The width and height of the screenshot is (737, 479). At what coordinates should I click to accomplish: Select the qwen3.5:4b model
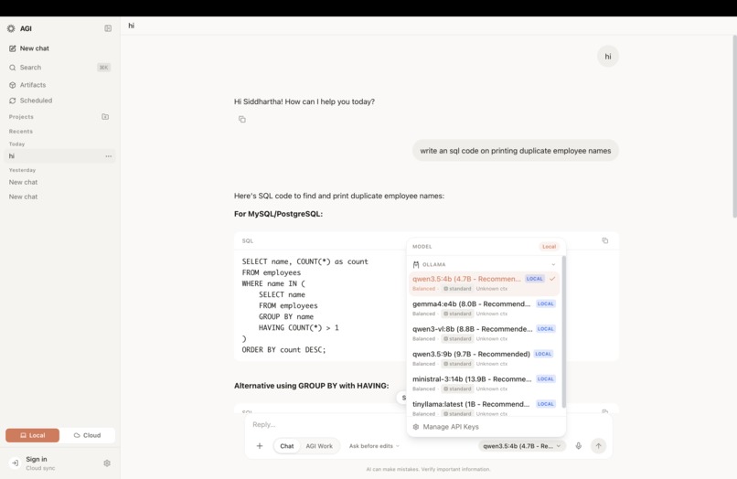(x=484, y=283)
